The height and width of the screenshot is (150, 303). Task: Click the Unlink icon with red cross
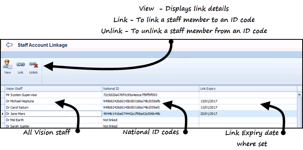33,67
